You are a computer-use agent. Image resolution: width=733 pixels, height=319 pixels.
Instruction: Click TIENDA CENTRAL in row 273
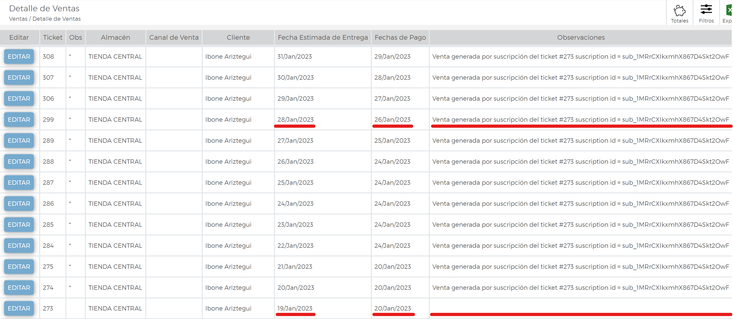(115, 308)
